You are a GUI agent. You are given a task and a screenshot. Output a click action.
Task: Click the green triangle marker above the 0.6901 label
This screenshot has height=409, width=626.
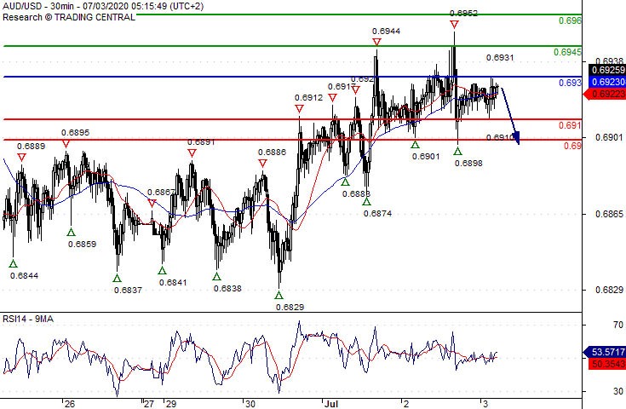point(416,145)
